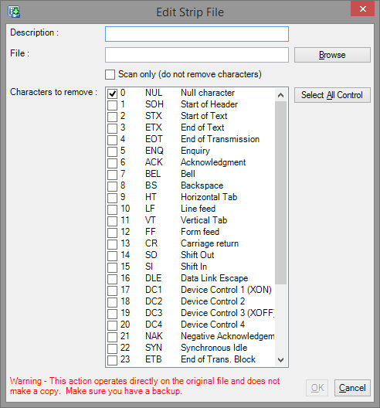Click the Edit Strip File title bar icon
The image size is (380, 408).
[x=14, y=12]
